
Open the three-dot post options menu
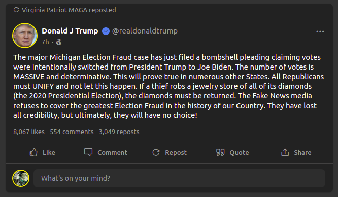pyautogui.click(x=320, y=31)
